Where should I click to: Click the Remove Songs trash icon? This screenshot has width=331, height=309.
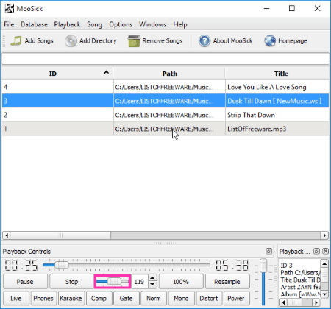(134, 40)
